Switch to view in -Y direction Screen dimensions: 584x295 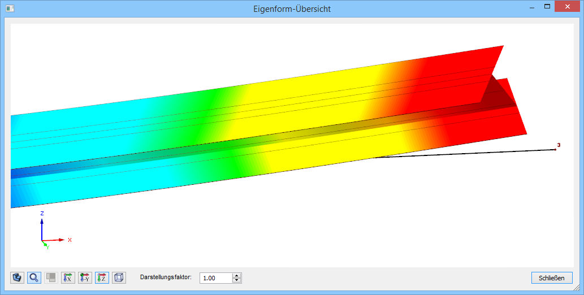tap(85, 277)
